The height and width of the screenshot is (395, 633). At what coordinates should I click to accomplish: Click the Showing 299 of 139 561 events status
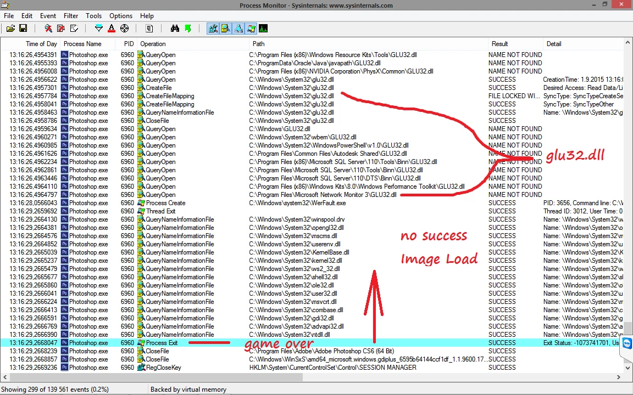pos(55,390)
